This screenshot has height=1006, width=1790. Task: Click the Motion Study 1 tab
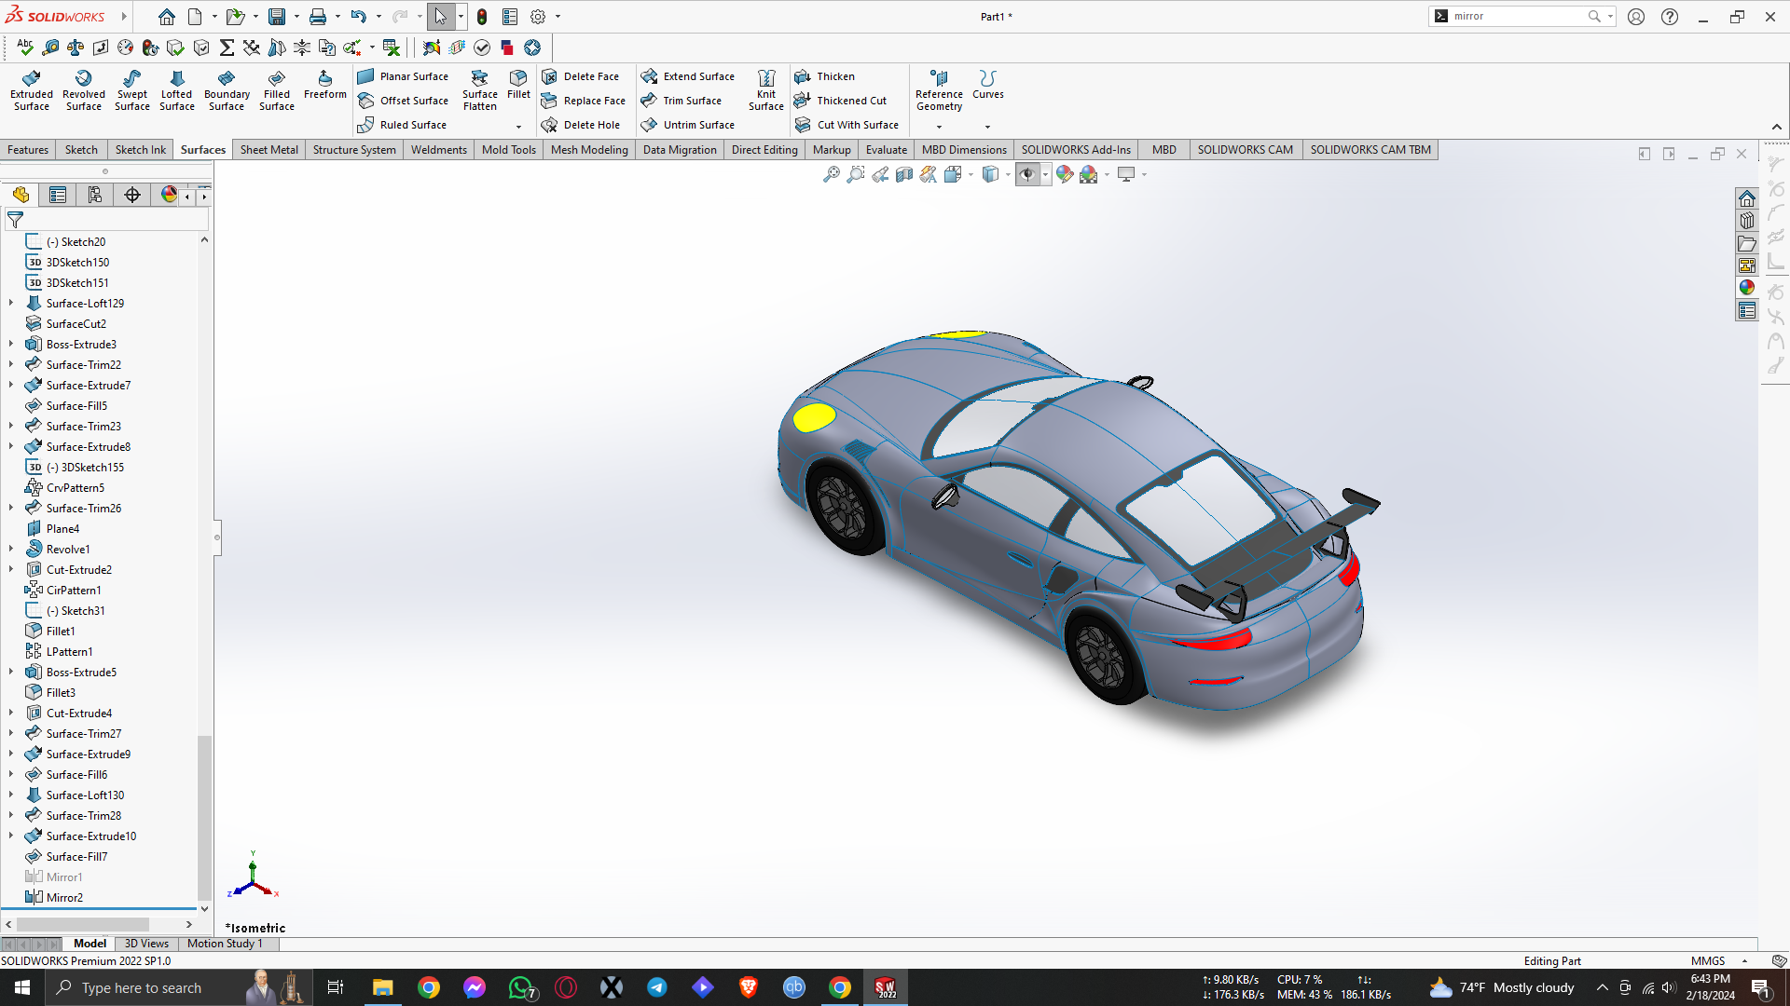click(x=225, y=944)
